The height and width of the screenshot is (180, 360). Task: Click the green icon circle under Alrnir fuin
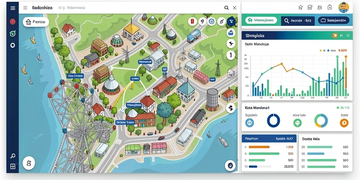click(x=297, y=123)
